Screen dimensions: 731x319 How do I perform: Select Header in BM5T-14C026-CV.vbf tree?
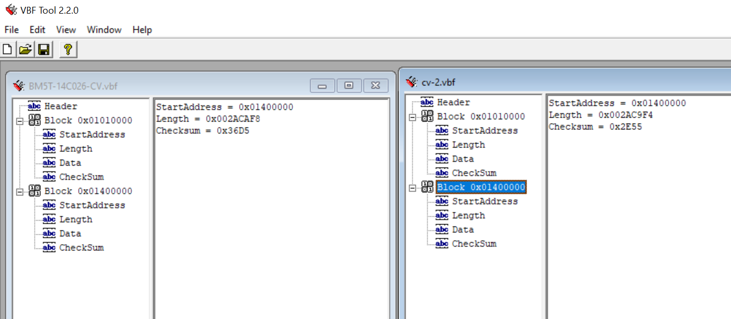point(61,106)
